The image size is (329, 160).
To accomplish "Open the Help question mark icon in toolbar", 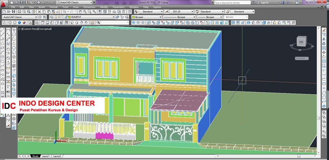I will tap(130, 12).
